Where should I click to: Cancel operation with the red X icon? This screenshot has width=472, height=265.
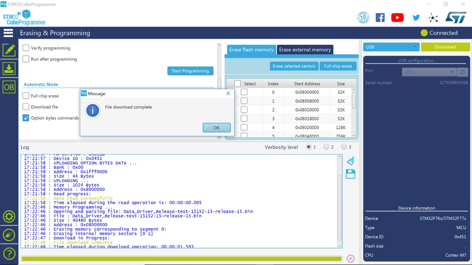(351, 258)
